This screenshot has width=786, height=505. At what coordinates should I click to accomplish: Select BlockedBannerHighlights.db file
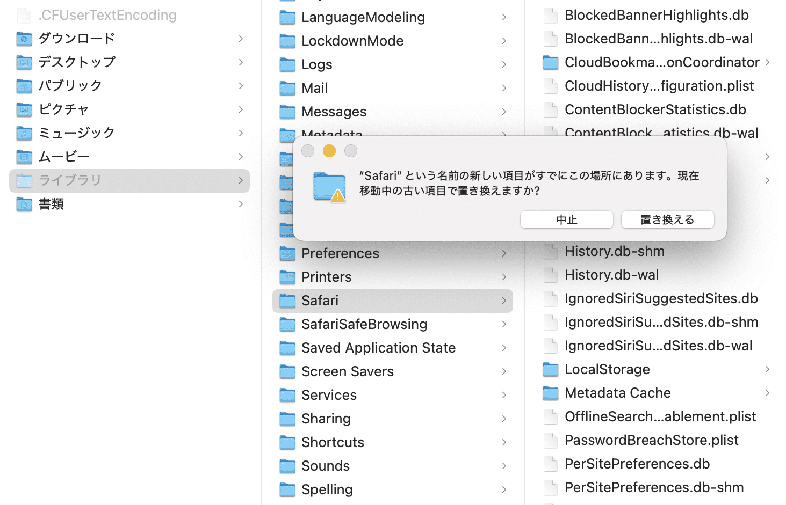click(656, 15)
